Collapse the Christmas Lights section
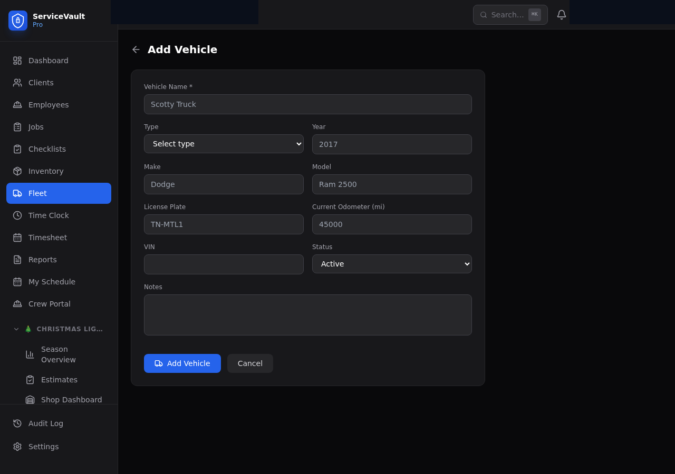The width and height of the screenshot is (675, 474). pos(16,329)
